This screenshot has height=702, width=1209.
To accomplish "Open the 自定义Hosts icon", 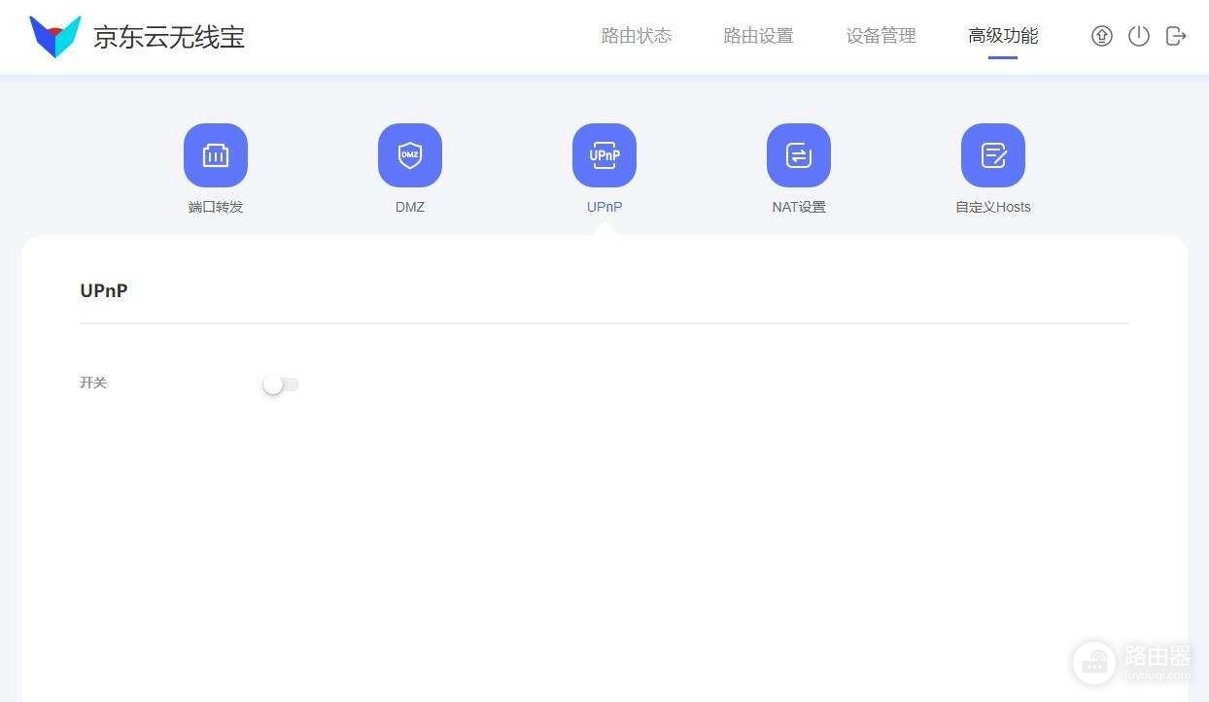I will coord(993,155).
